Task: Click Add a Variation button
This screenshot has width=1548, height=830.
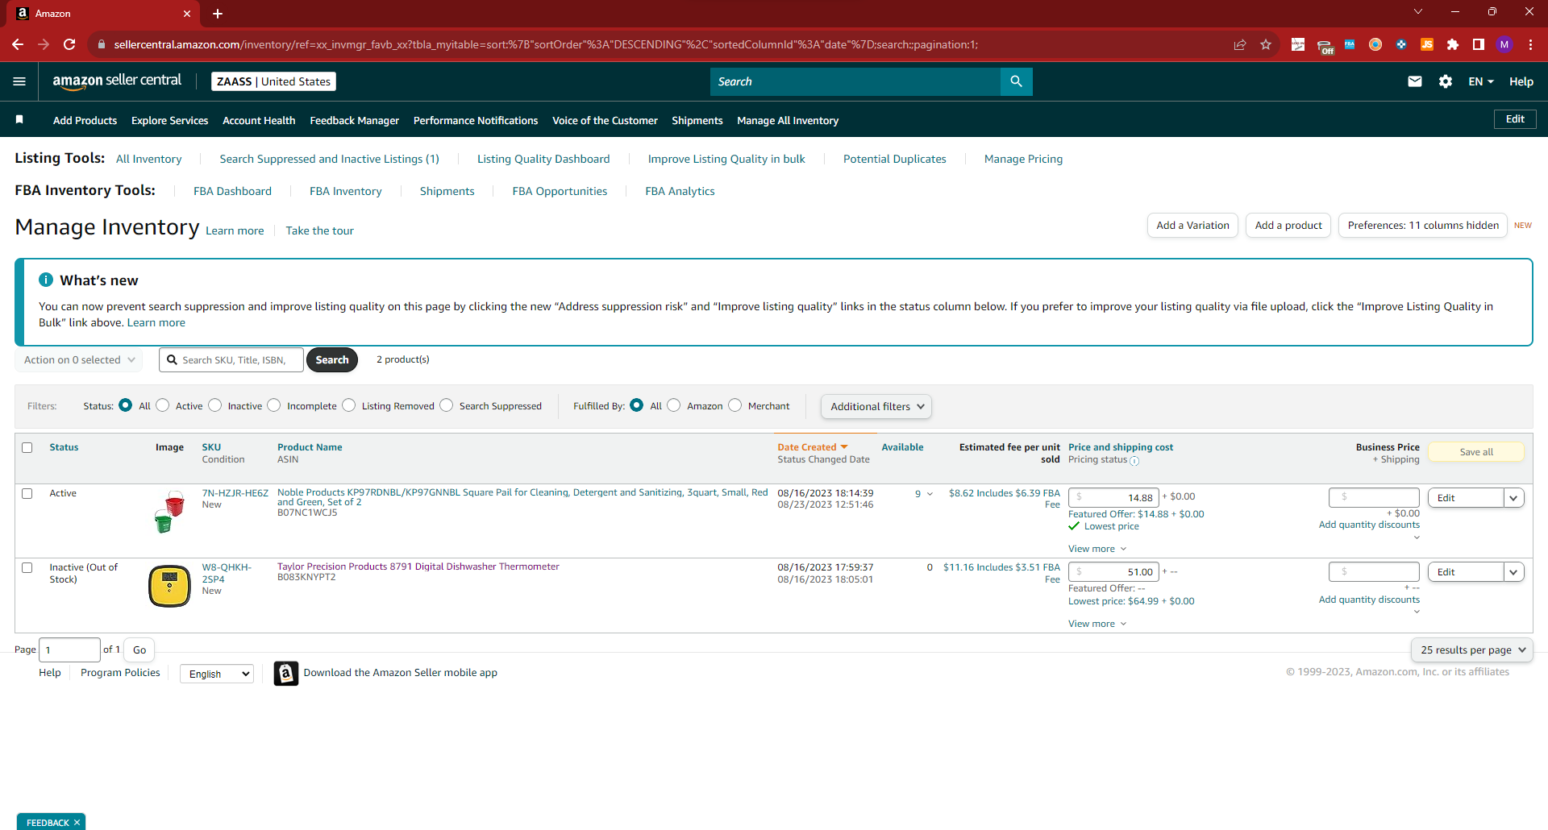Action: click(x=1192, y=226)
